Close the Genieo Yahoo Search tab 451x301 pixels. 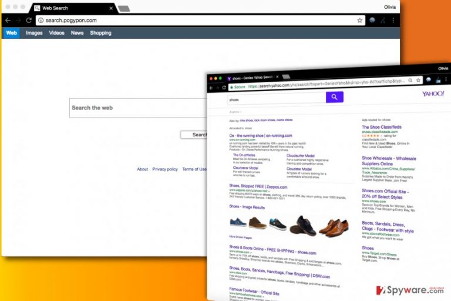(x=277, y=77)
